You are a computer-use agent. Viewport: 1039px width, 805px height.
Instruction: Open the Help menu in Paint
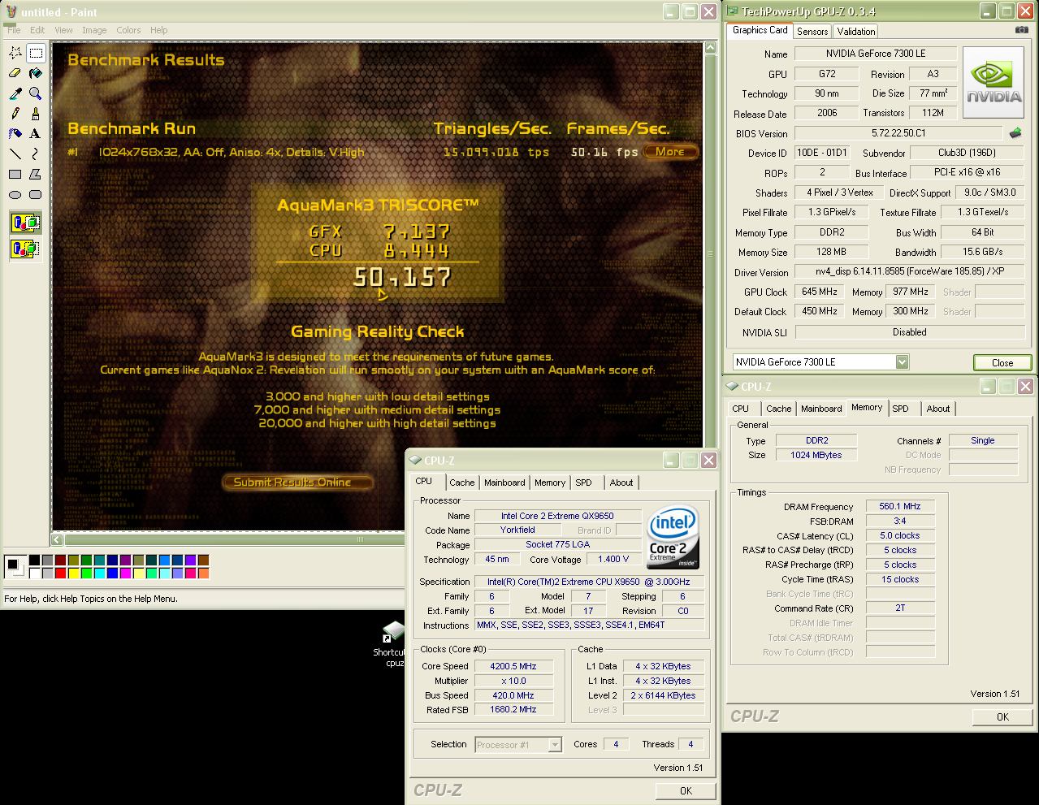158,30
